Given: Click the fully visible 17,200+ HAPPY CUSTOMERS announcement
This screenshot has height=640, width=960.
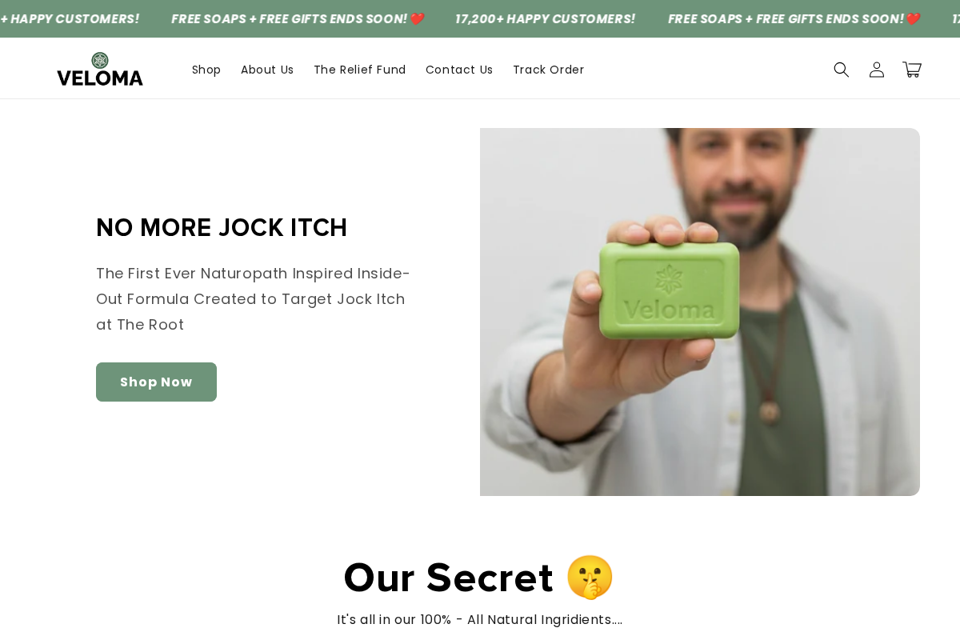Looking at the screenshot, I should tap(546, 18).
